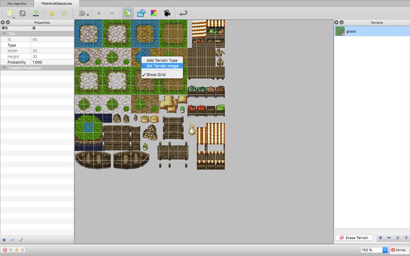The width and height of the screenshot is (410, 256).
Task: Select the grass terrain in the Terrains list
Action: pyautogui.click(x=372, y=31)
